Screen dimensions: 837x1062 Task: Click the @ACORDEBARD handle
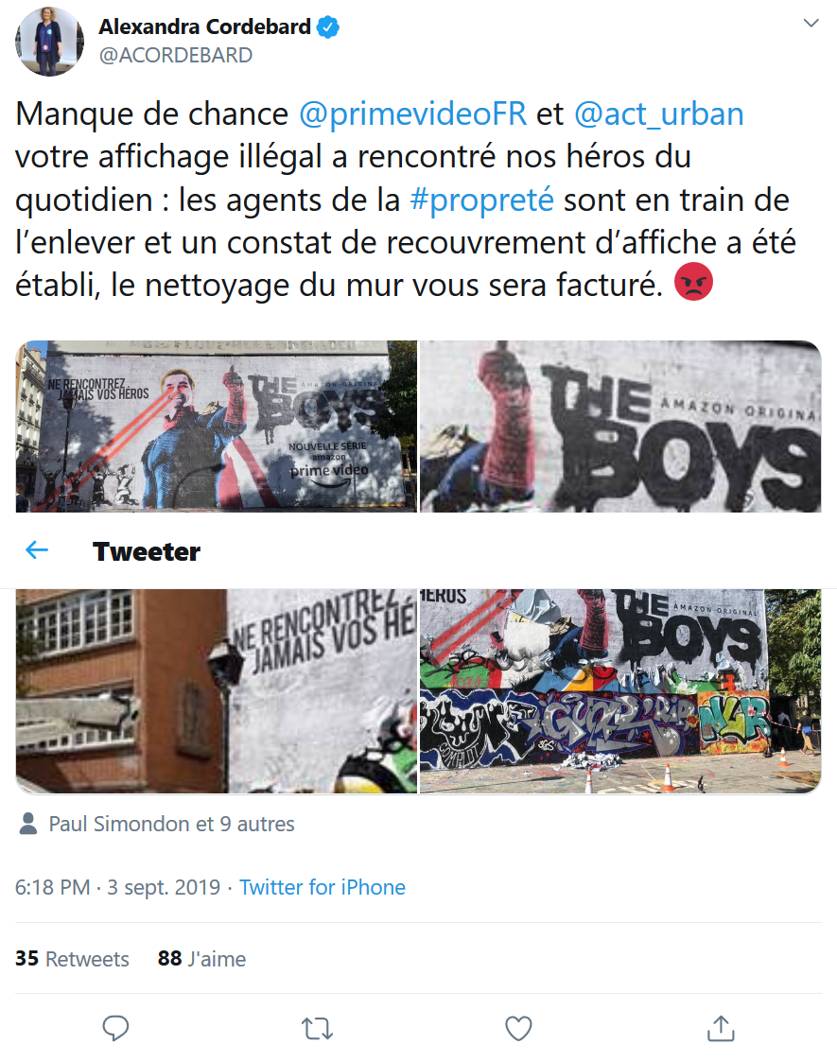(x=175, y=55)
